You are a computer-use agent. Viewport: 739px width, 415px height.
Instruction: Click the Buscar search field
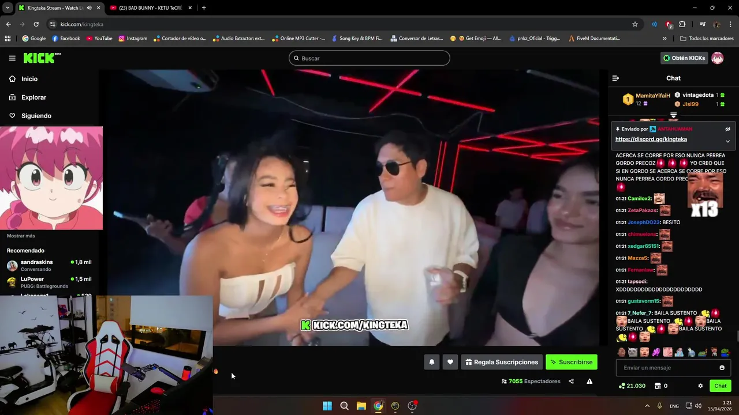pyautogui.click(x=369, y=58)
